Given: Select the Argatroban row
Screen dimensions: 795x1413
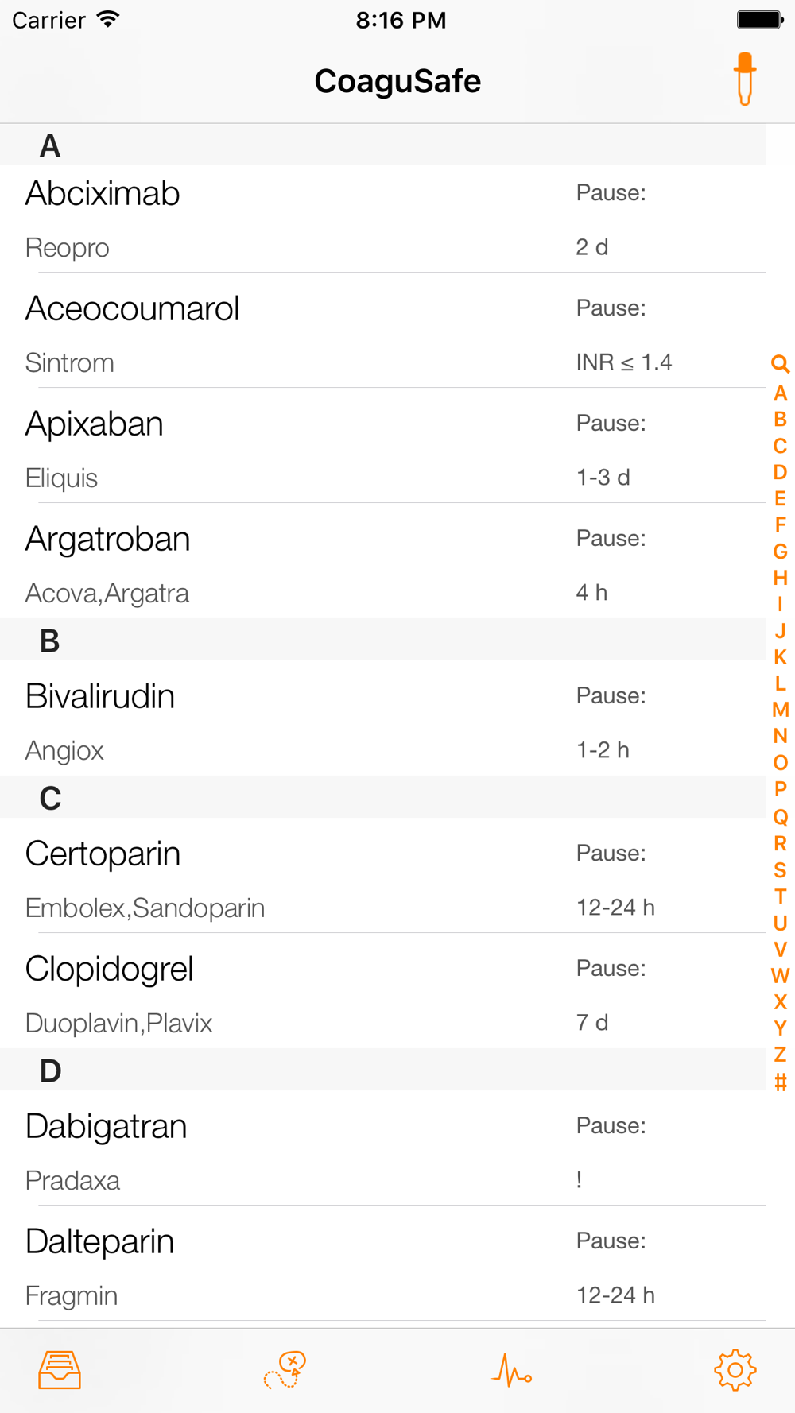Looking at the screenshot, I should (382, 565).
